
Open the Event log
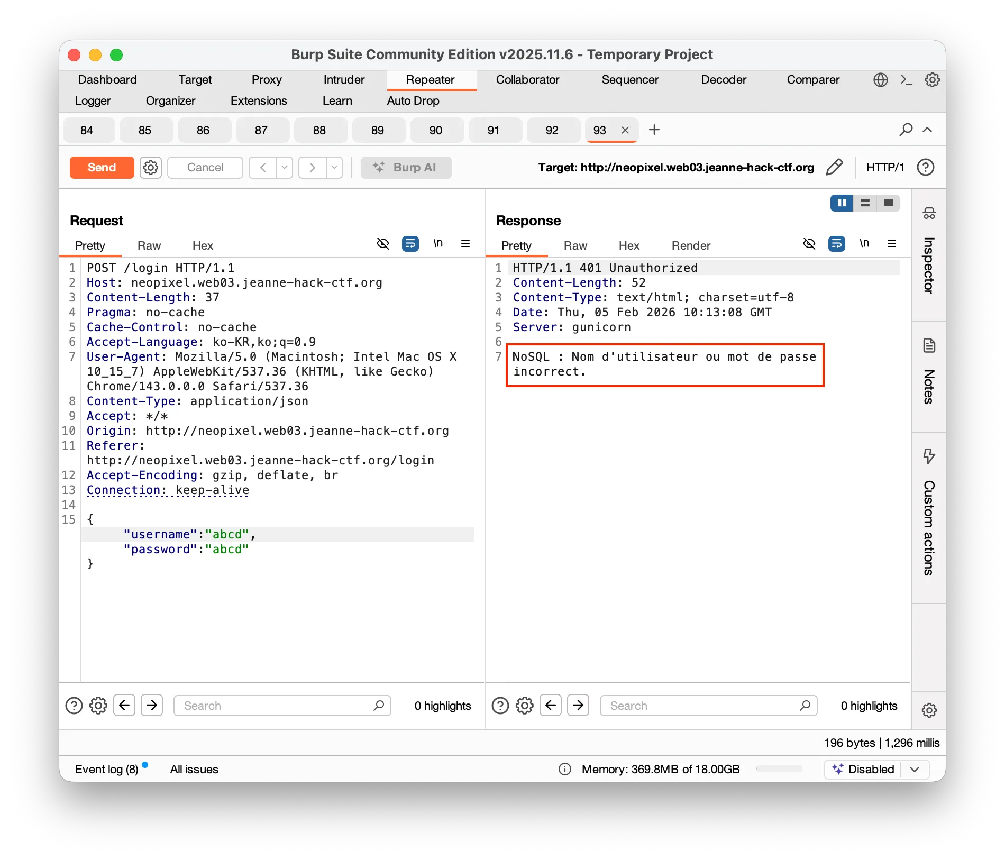click(107, 769)
